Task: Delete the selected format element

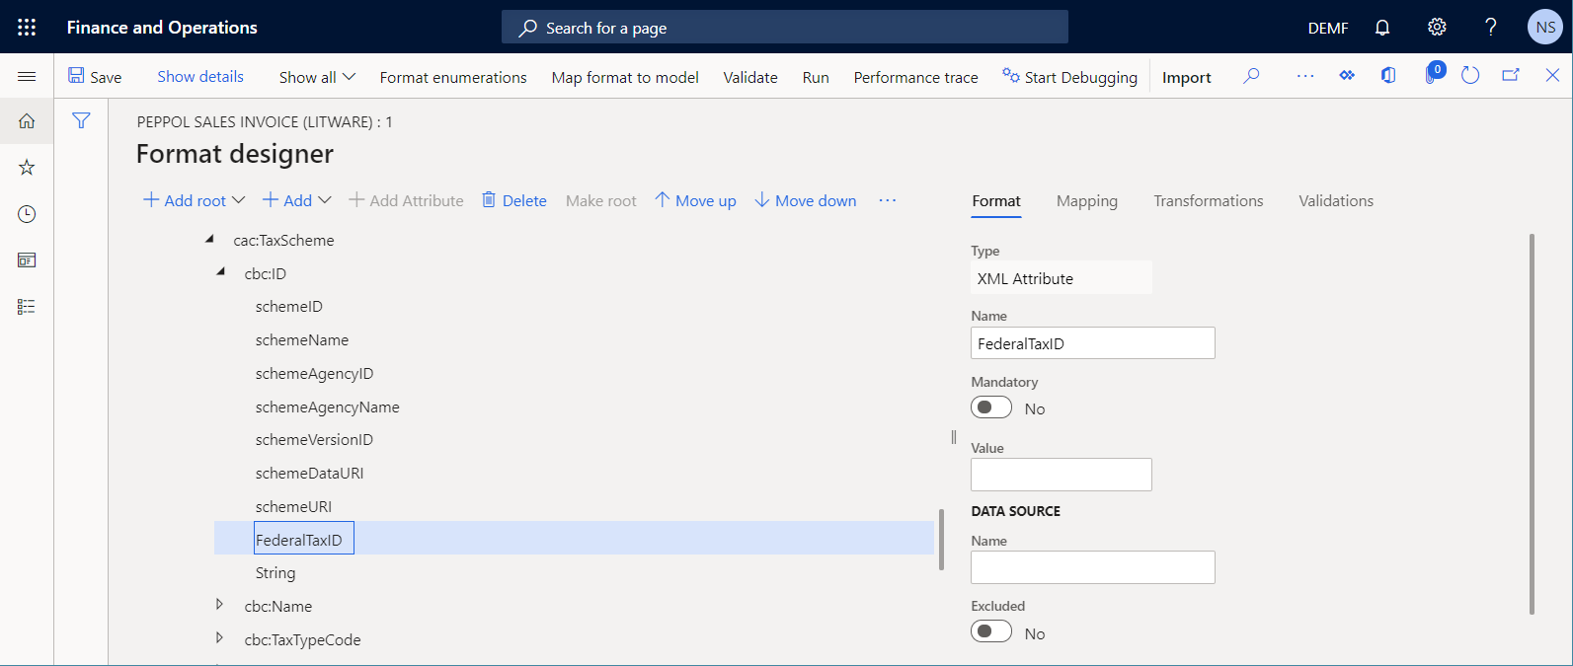Action: (x=513, y=200)
